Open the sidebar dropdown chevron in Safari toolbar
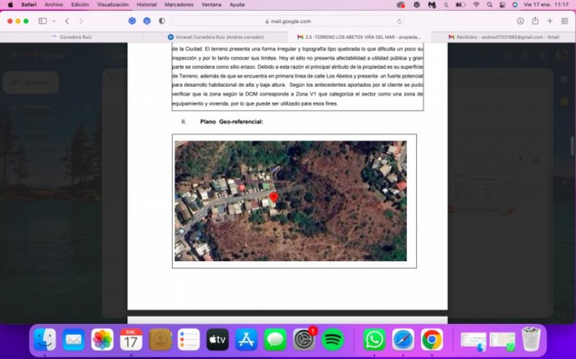 (54, 21)
